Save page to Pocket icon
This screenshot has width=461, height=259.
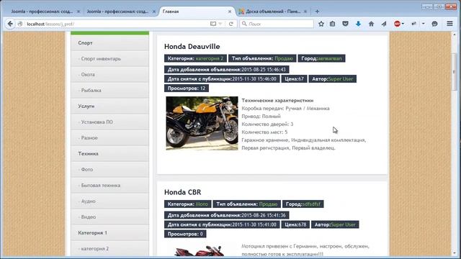click(x=346, y=24)
